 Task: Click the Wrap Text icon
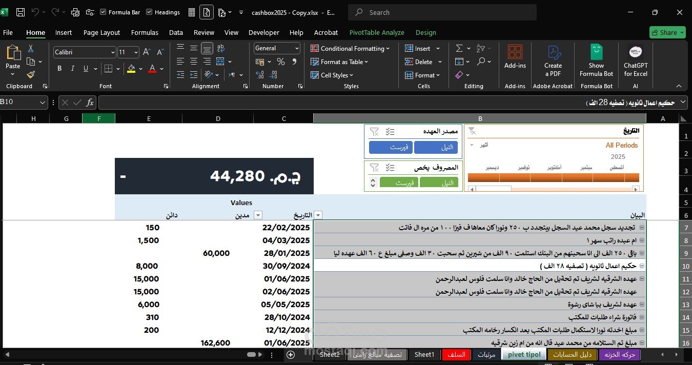pyautogui.click(x=221, y=48)
